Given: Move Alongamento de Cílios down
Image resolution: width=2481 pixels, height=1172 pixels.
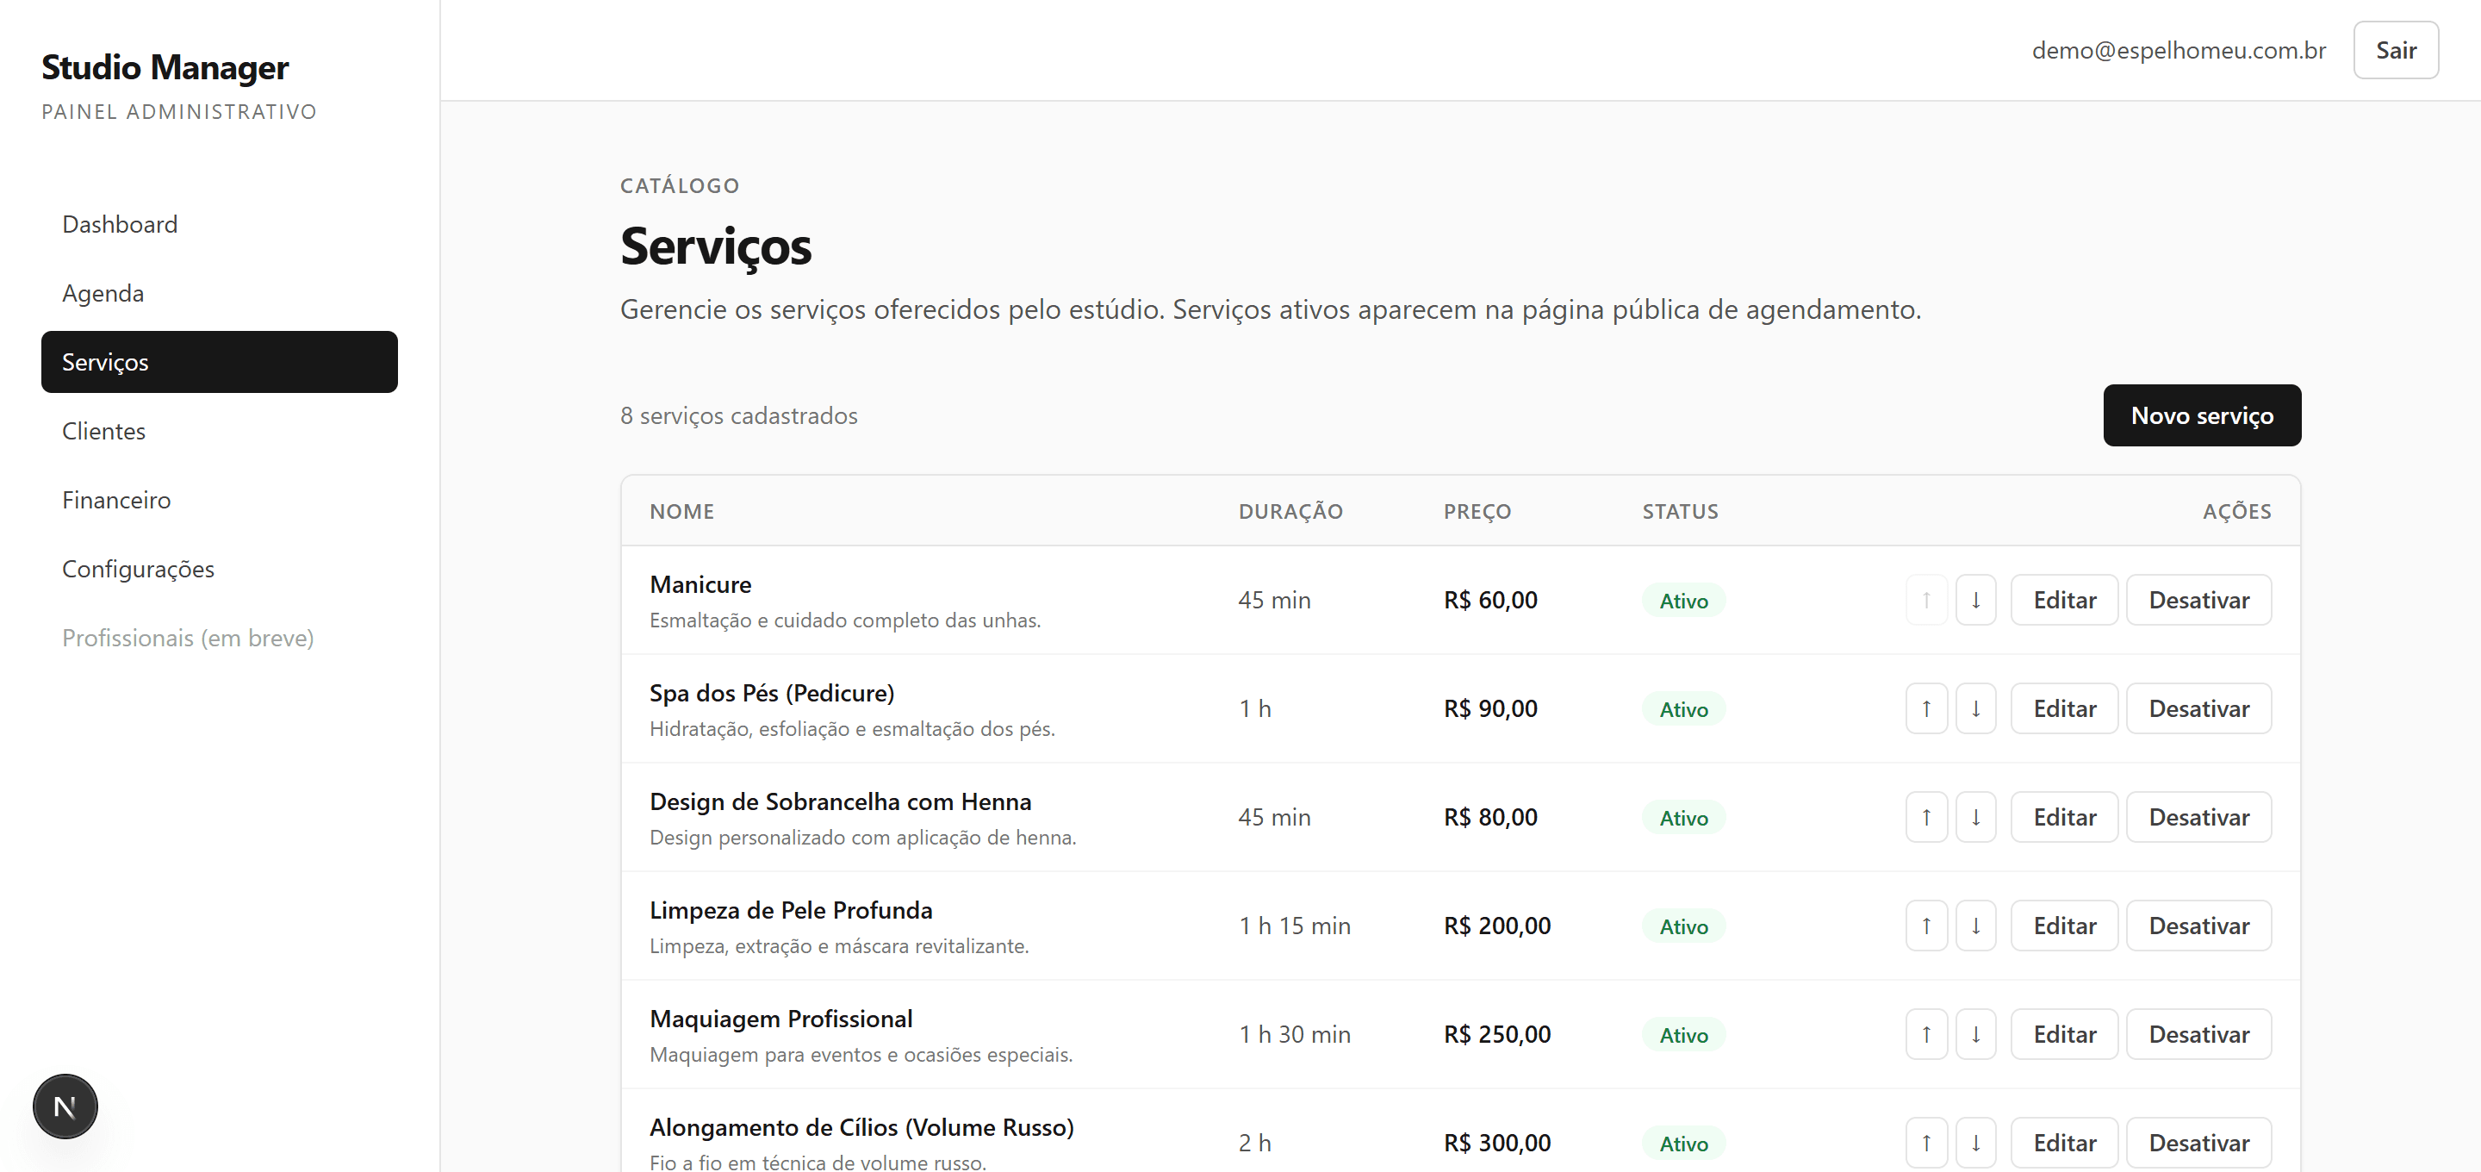Looking at the screenshot, I should [1975, 1143].
